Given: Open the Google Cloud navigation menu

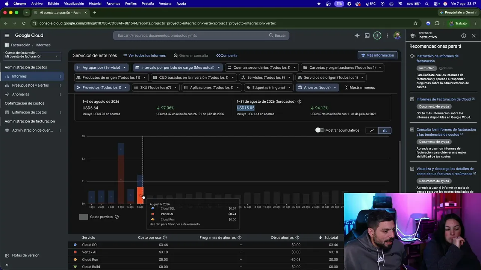Looking at the screenshot, I should coord(7,36).
